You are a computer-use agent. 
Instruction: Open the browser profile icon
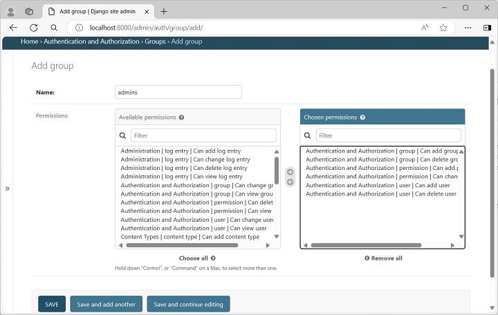click(10, 11)
